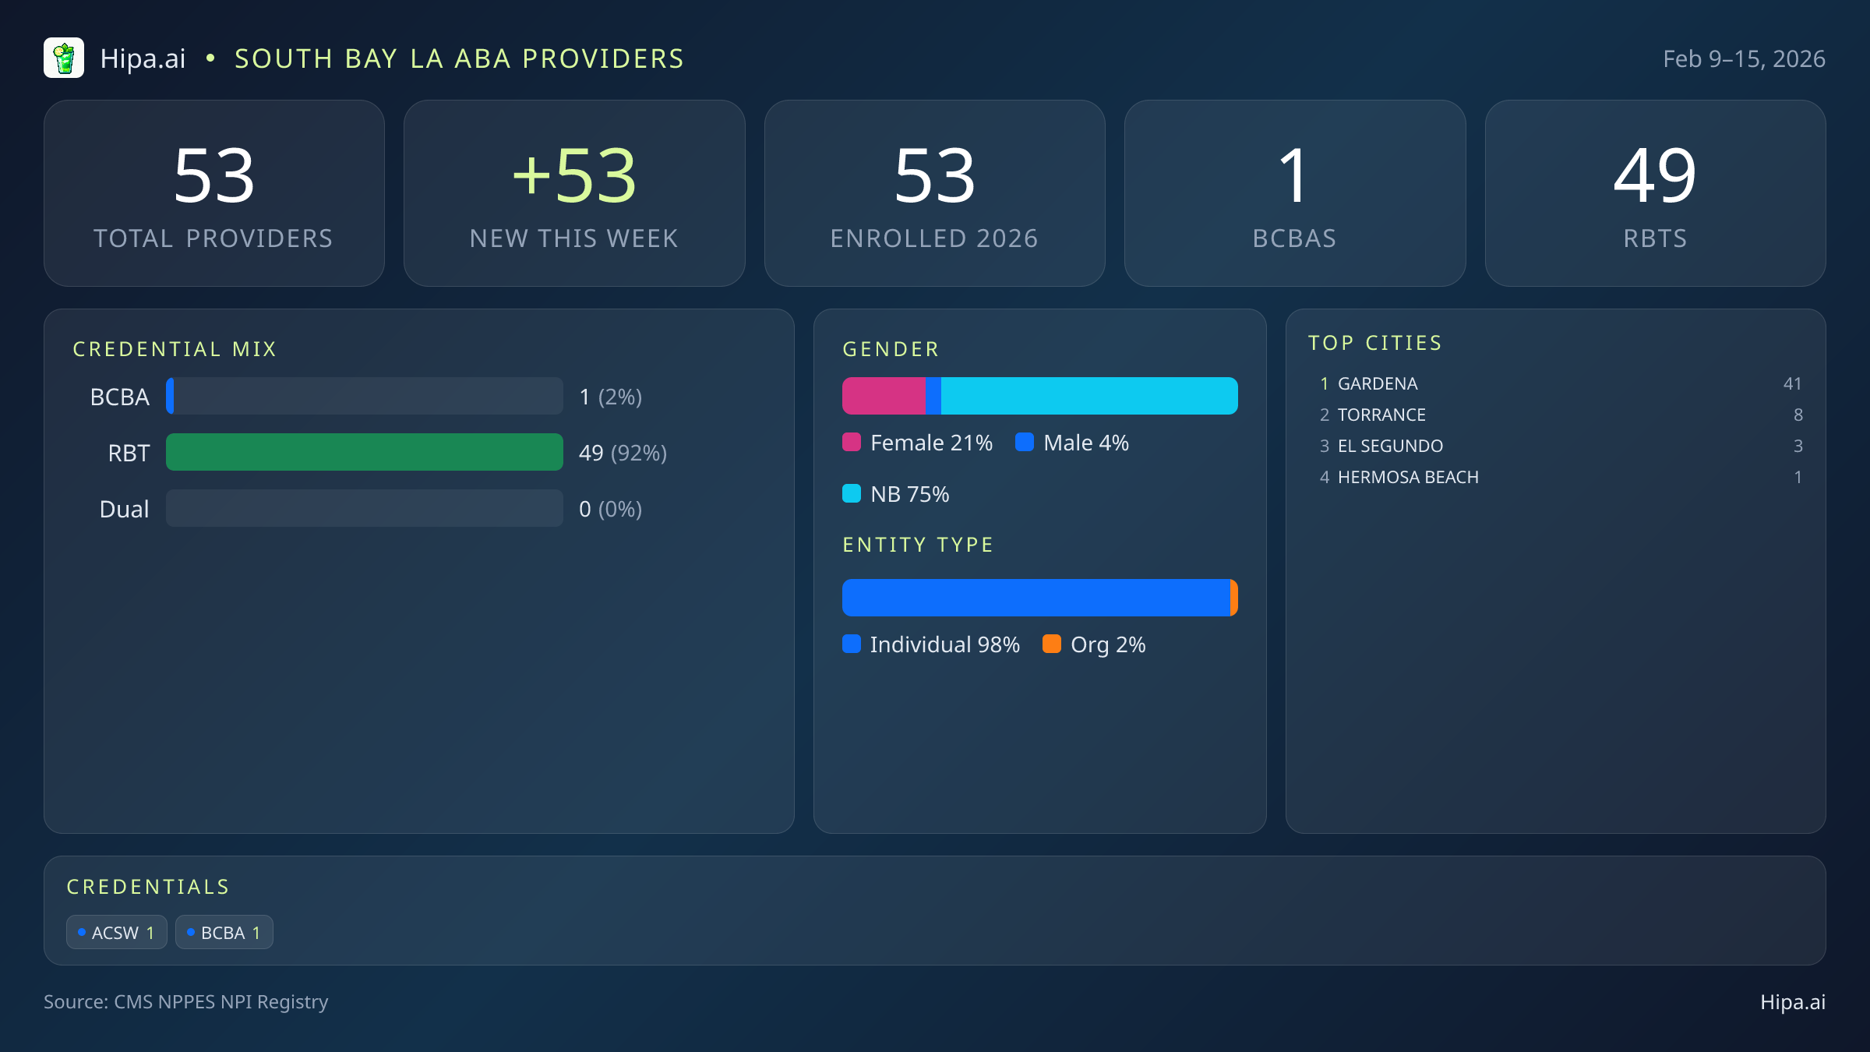The image size is (1870, 1052).
Task: Click the blue dot on the ACSW chip
Action: [x=82, y=931]
